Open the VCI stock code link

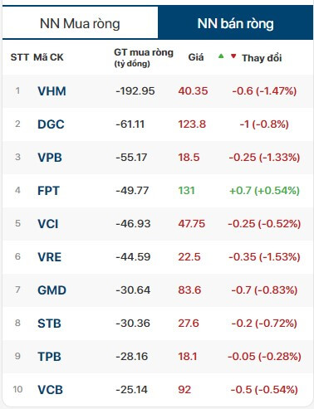click(x=48, y=224)
